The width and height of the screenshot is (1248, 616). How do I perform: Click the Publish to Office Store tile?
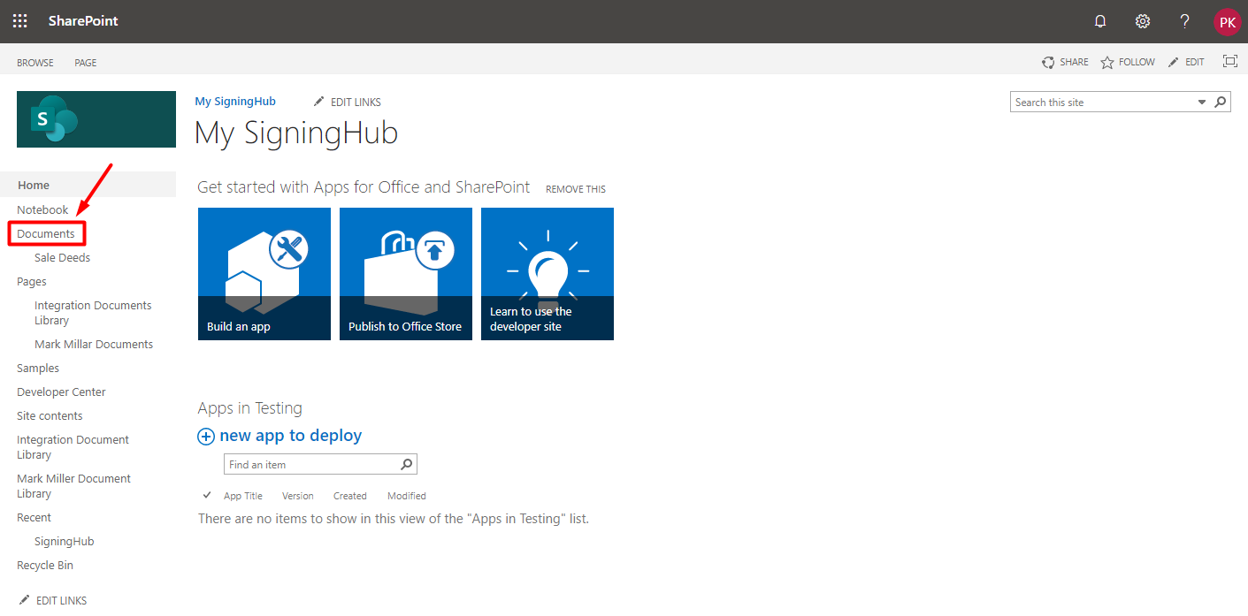pyautogui.click(x=406, y=274)
